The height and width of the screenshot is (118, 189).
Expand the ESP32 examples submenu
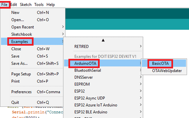(x=103, y=91)
